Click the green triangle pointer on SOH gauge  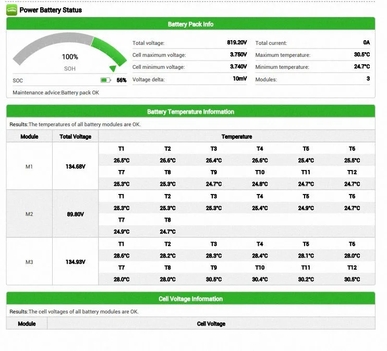(113, 68)
